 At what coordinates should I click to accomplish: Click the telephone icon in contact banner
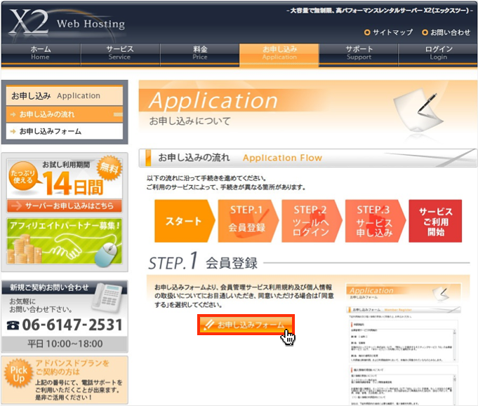coord(107,298)
